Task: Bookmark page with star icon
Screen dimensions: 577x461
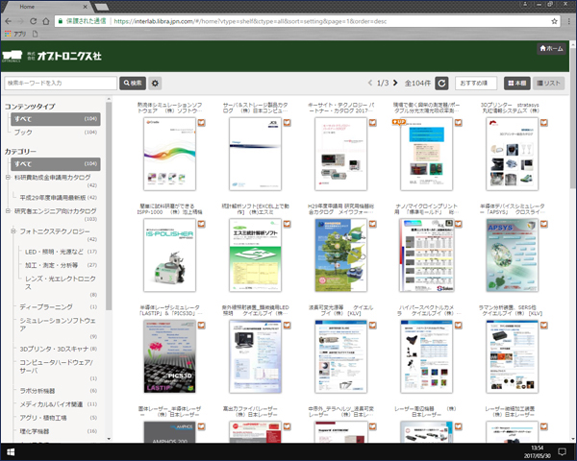Action: tap(554, 21)
